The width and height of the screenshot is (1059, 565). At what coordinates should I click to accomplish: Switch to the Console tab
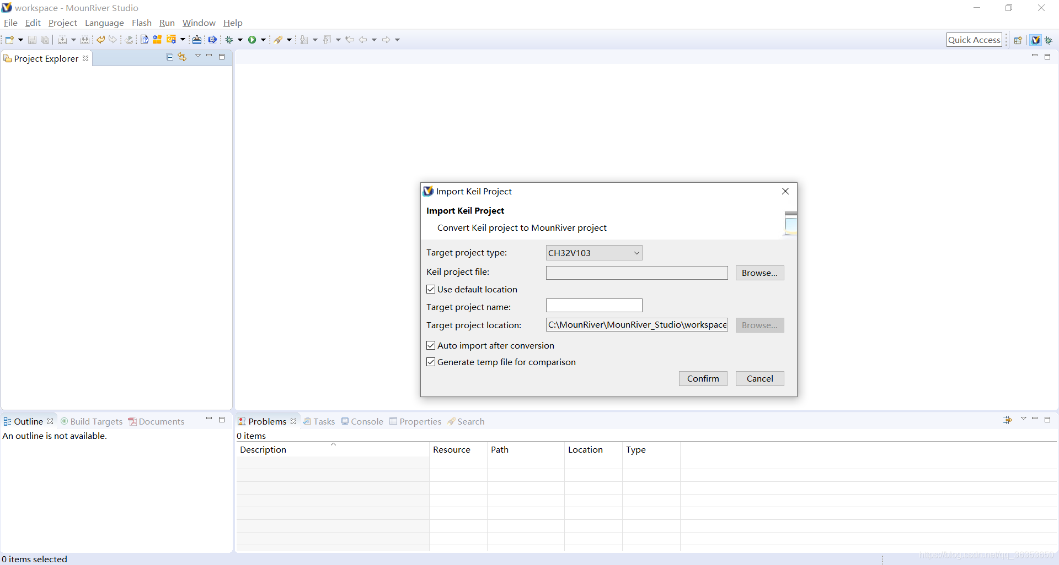click(x=362, y=421)
